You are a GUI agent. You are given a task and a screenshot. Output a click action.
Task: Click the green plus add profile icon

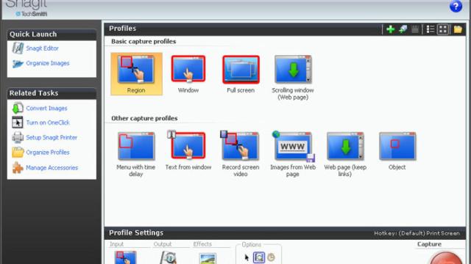(391, 29)
